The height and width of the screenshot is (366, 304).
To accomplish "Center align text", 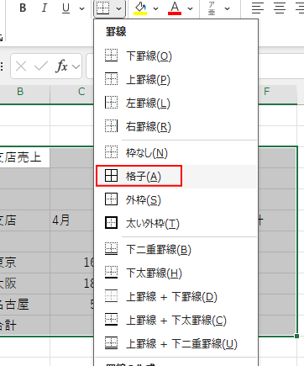I will coord(280,8).
